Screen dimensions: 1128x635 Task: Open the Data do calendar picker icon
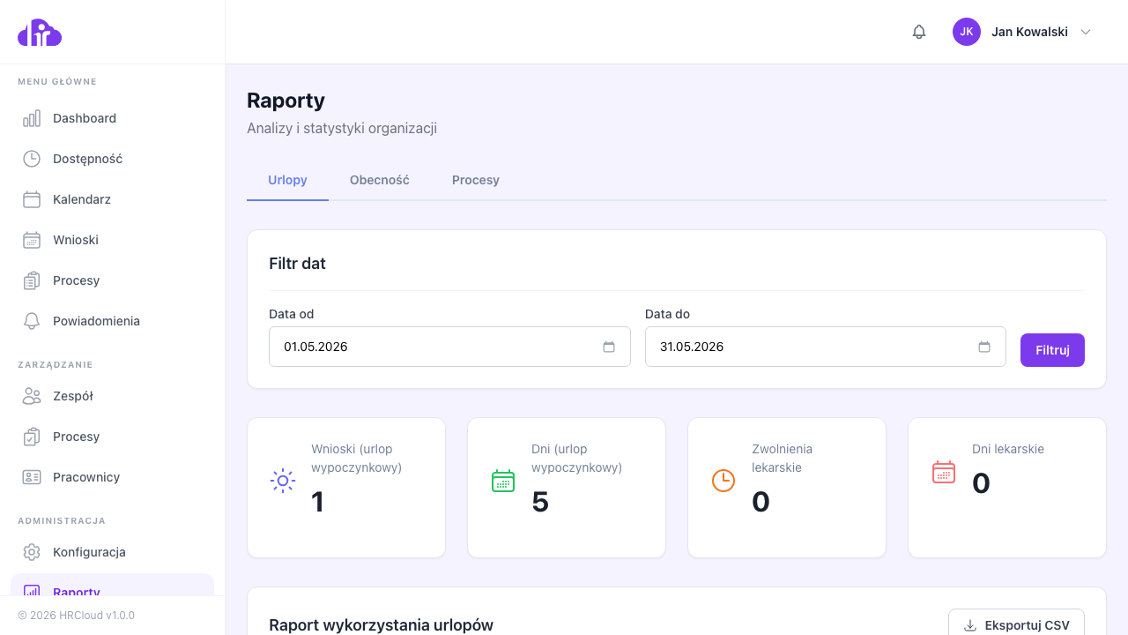click(x=984, y=347)
